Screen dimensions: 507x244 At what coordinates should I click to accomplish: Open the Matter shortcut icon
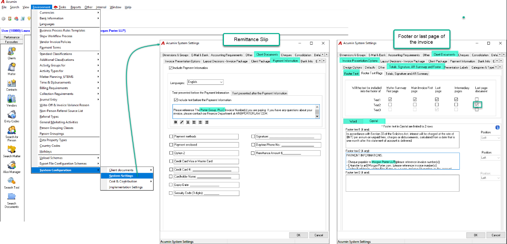[12, 67]
